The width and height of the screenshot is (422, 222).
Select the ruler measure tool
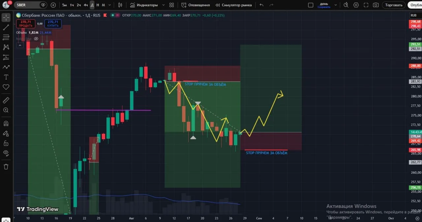[x=6, y=100]
